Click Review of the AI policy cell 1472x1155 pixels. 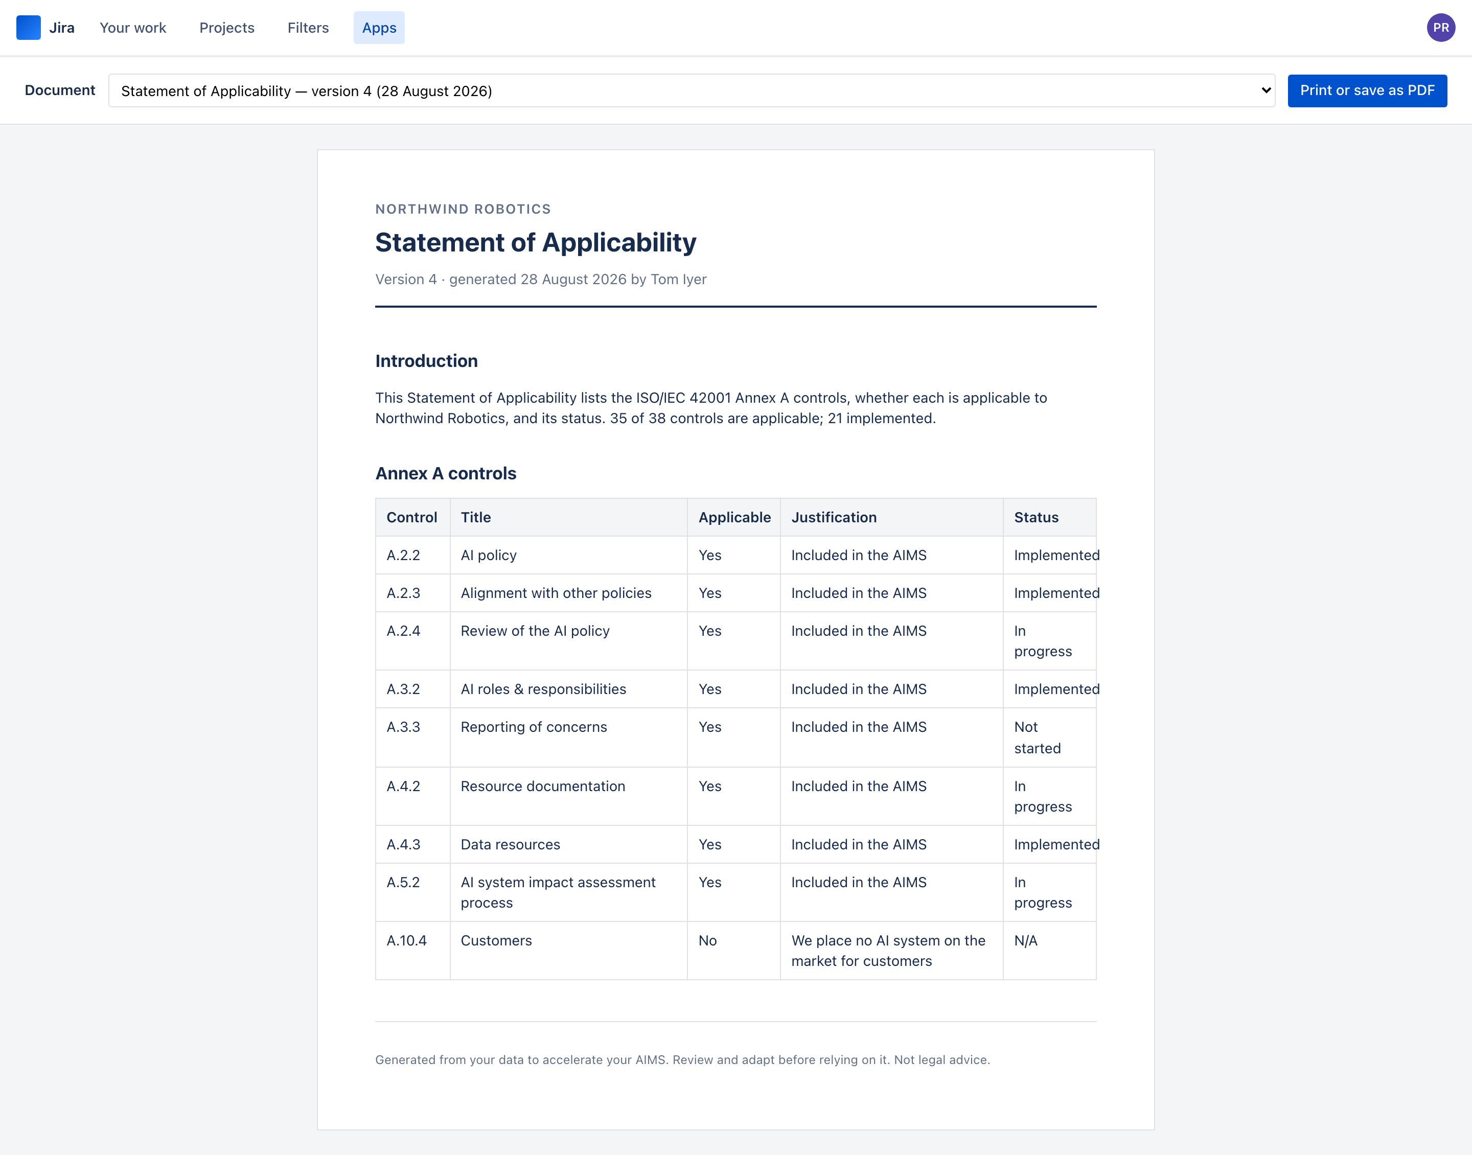click(x=569, y=641)
